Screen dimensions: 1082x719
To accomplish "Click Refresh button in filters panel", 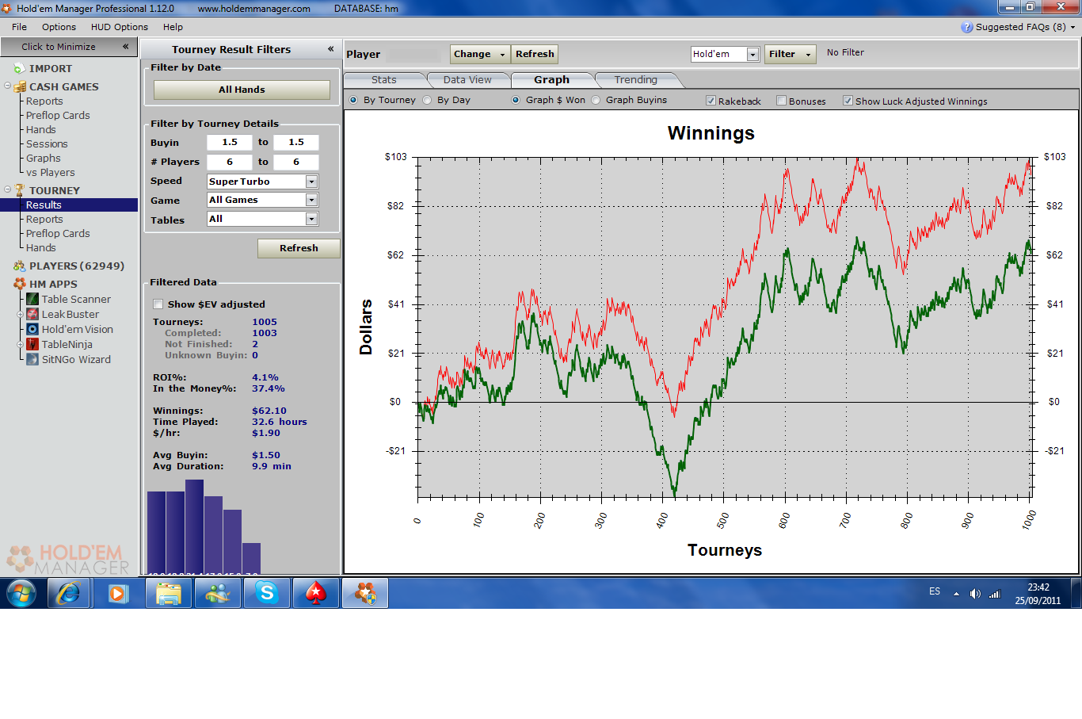I will (299, 248).
